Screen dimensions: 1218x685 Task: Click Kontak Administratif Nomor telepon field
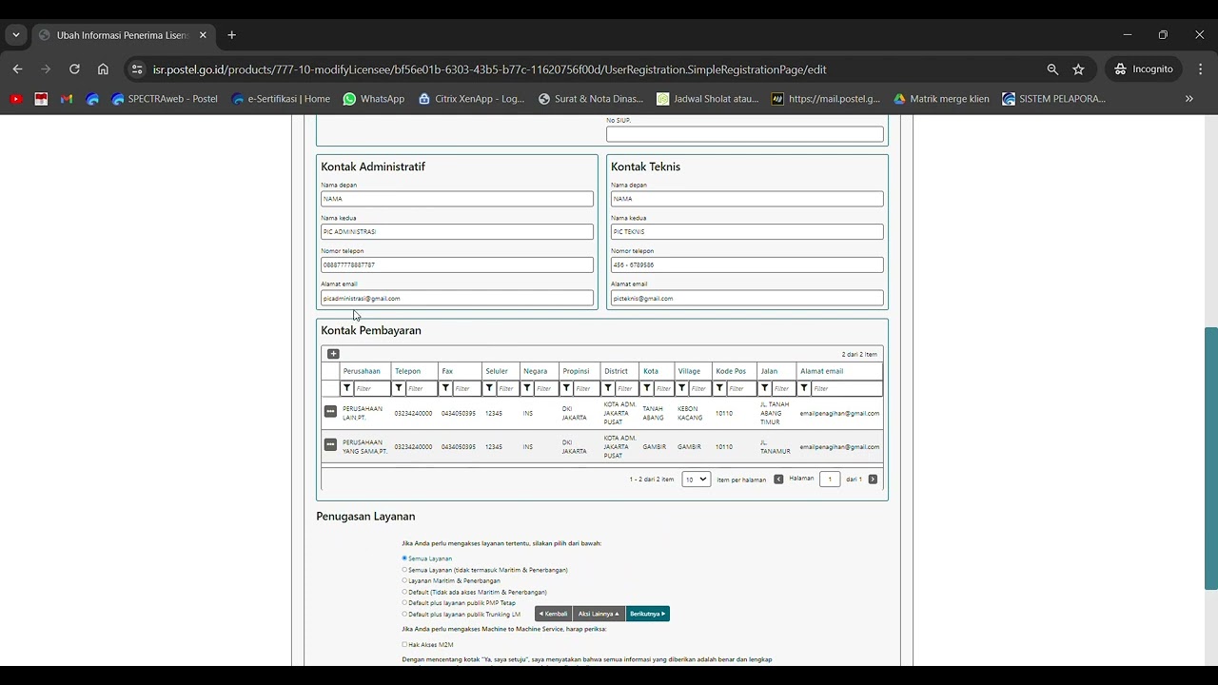pos(457,264)
